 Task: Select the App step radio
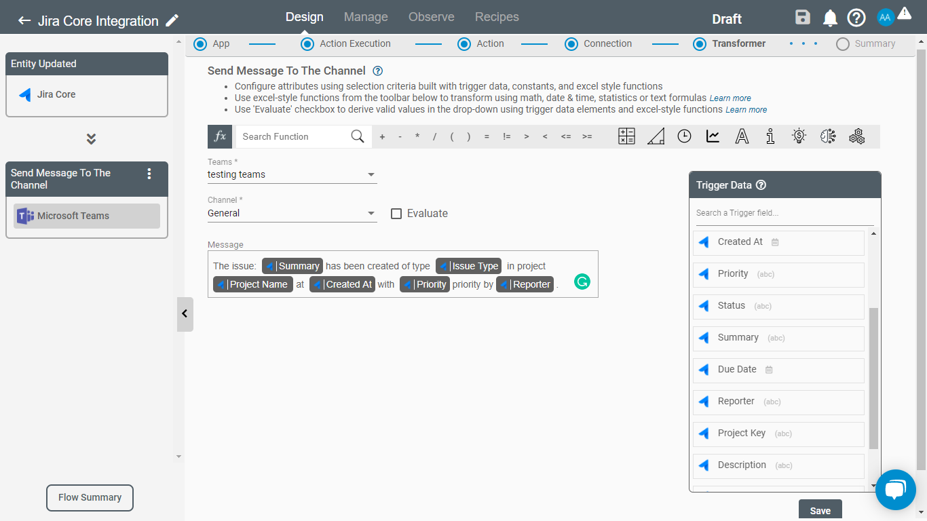[200, 43]
